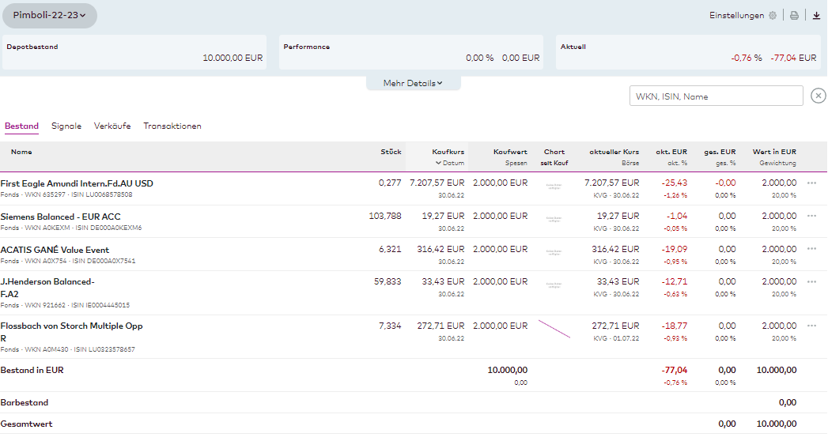
Task: Open Siemens Balanced - EUR ACC fund
Action: click(61, 217)
